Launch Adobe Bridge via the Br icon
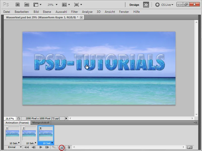Image resolution: width=202 pixels, height=151 pixels. (x=18, y=5)
